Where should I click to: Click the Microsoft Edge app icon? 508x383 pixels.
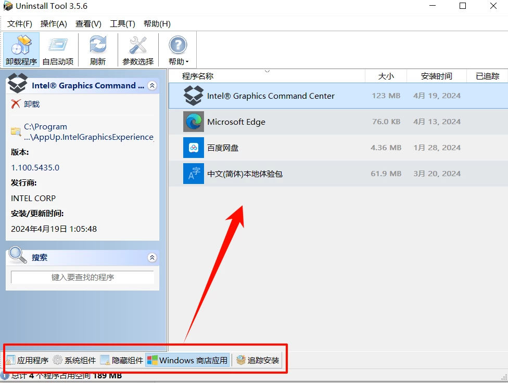coord(194,122)
